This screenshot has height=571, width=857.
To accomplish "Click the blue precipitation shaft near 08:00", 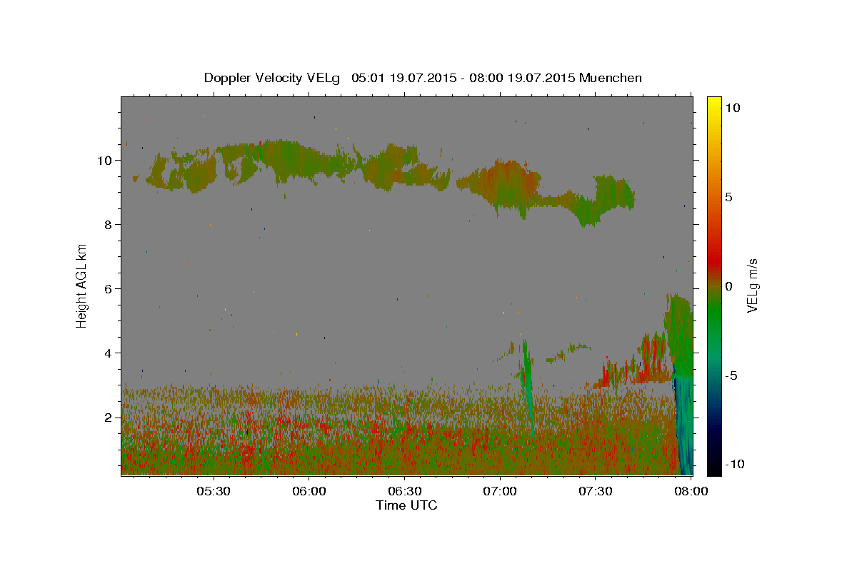I will coord(684,425).
